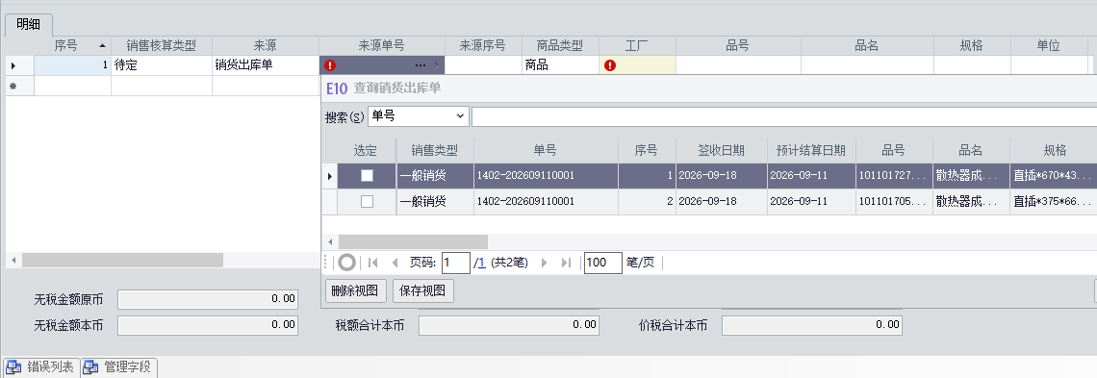
Task: Click the popup grid horizontal scrollbar thumb
Action: coord(413,241)
